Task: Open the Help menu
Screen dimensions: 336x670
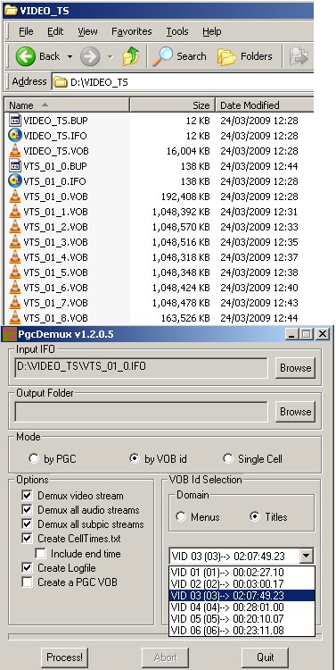Action: point(212,31)
